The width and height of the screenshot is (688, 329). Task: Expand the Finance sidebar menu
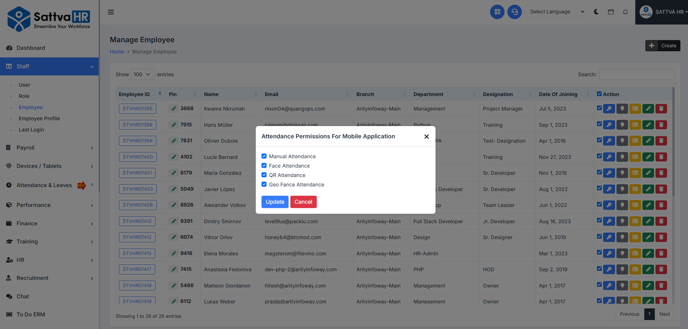(49, 223)
